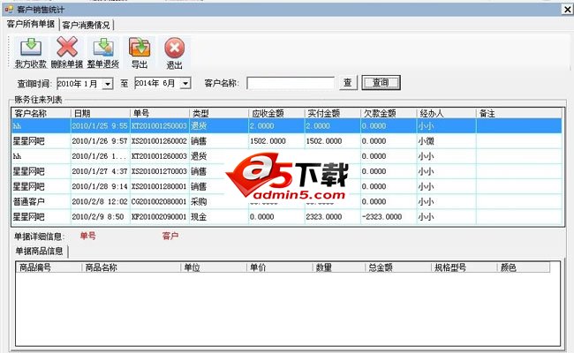
Task: Click the top table's 单号 column header
Action: point(160,113)
